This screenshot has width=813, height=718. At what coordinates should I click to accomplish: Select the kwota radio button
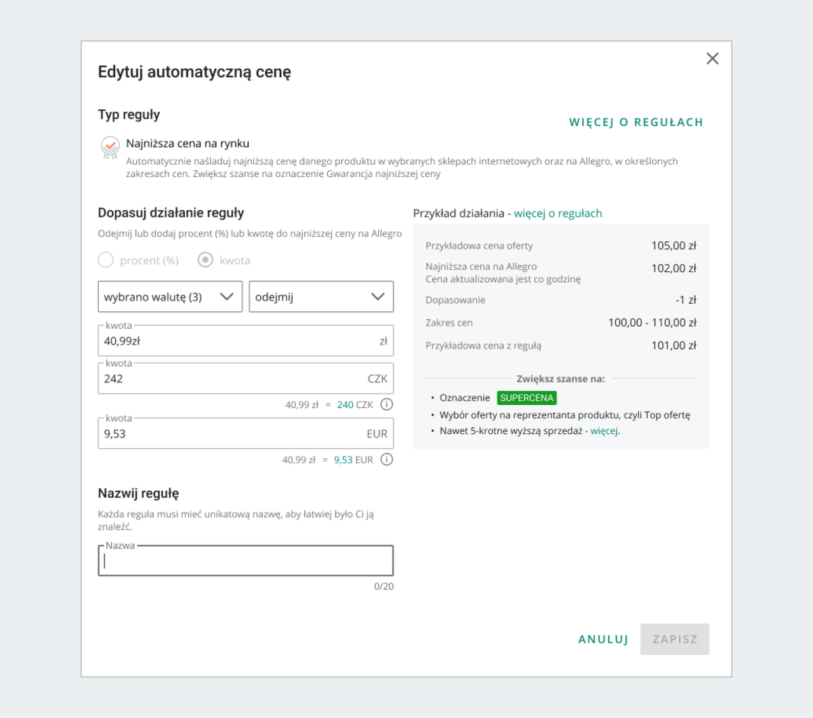[x=205, y=260]
